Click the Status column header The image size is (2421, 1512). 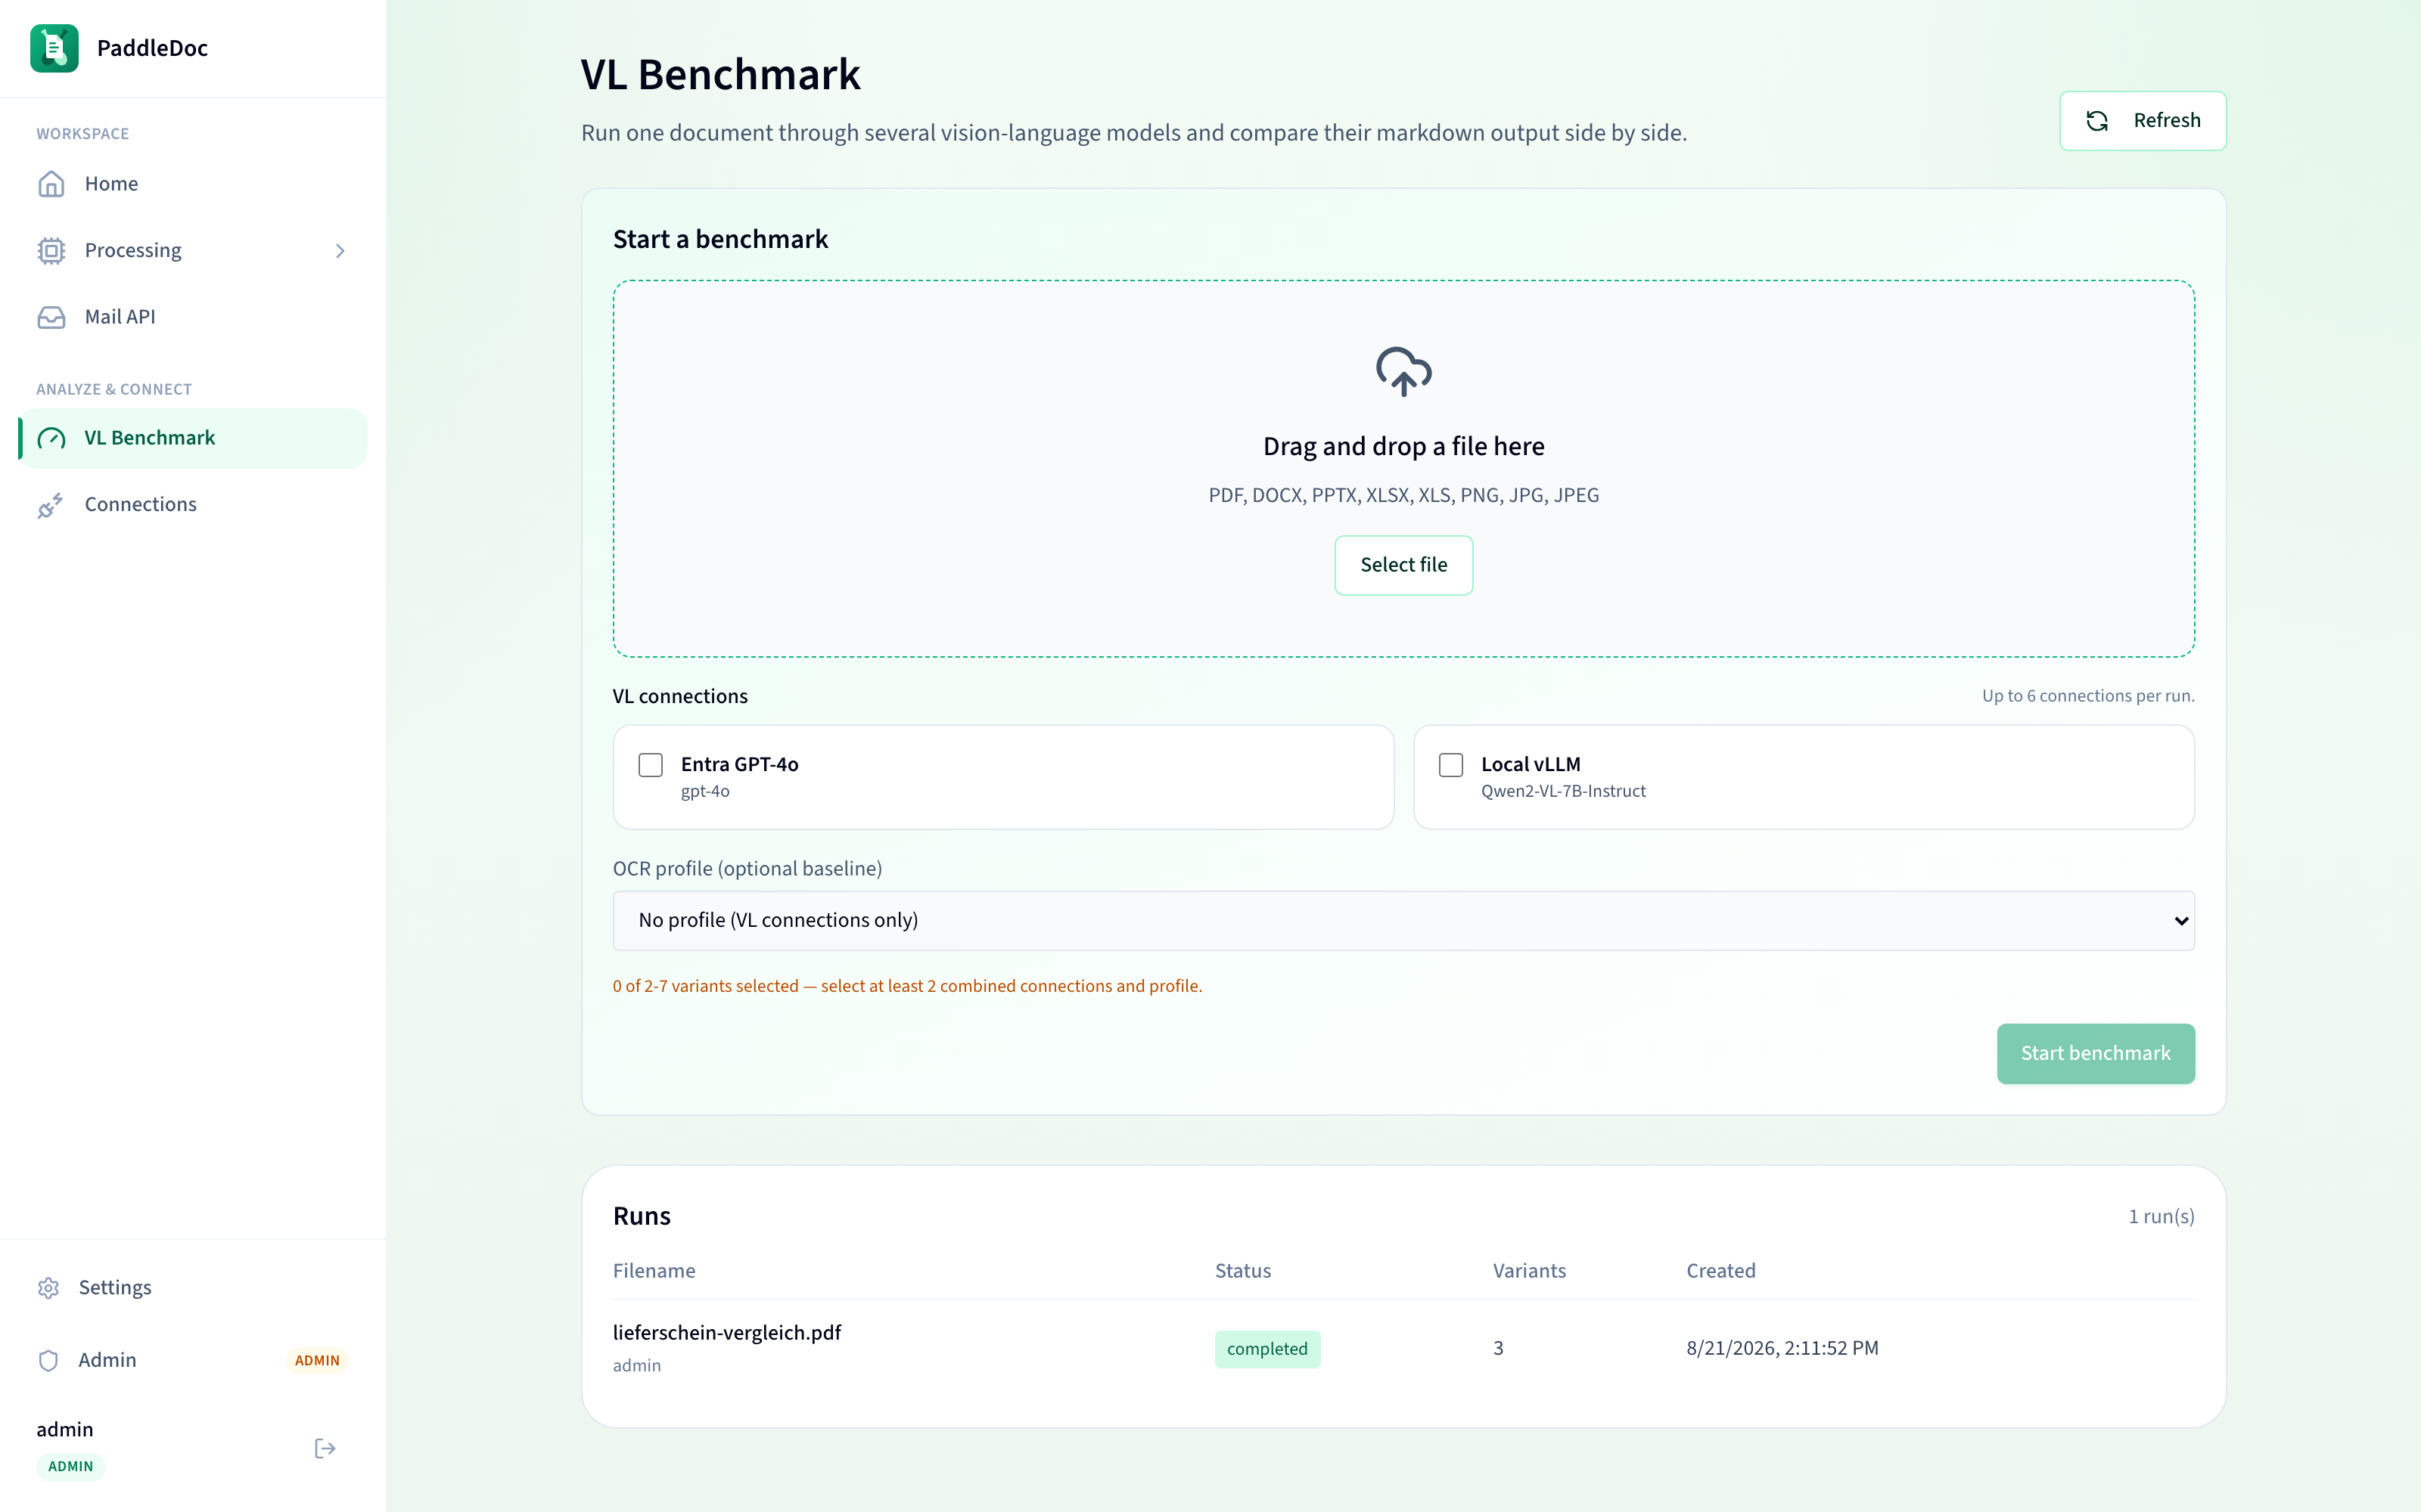[1242, 1271]
